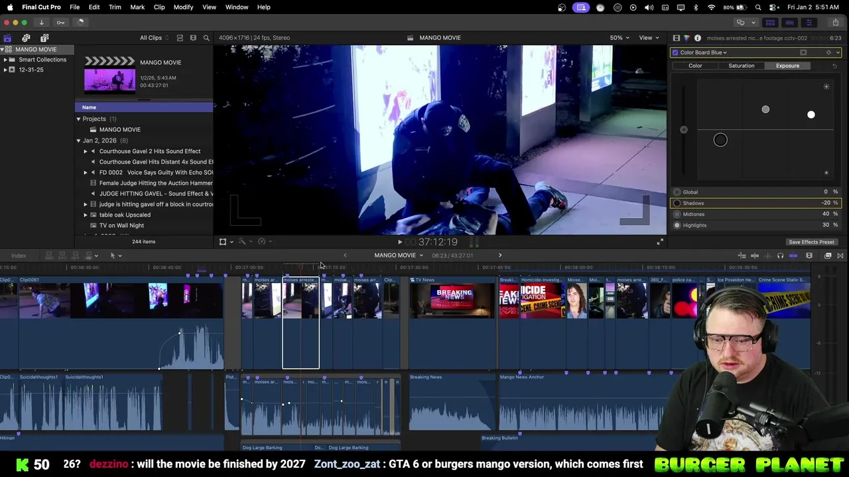Select TV on Wall Night clip row
This screenshot has width=849, height=477.
(x=144, y=225)
